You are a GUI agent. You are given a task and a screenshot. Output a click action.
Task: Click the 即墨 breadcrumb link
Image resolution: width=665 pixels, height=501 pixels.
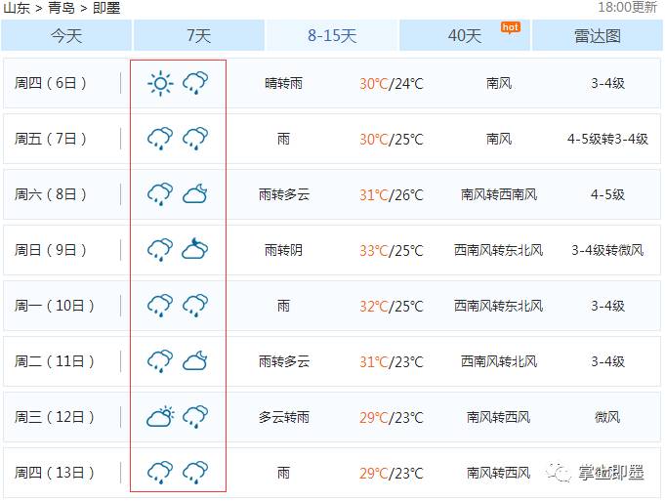coord(106,8)
